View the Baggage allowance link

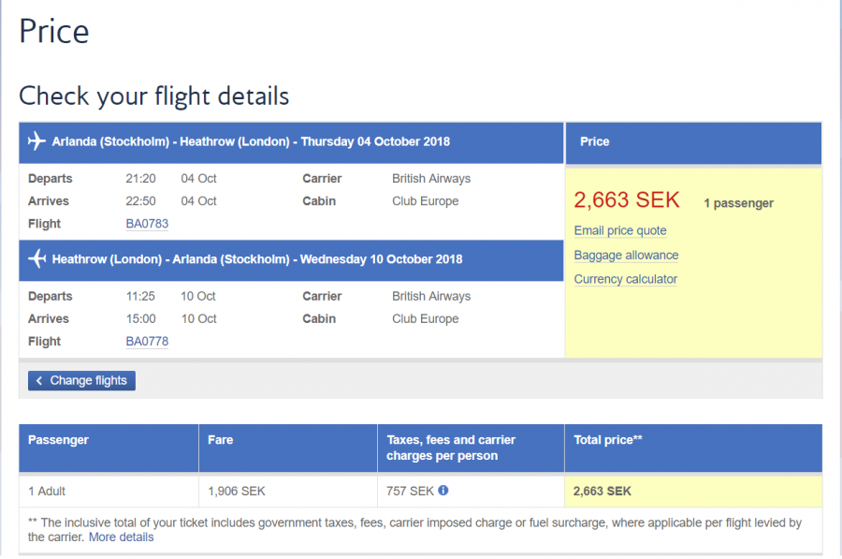point(626,256)
